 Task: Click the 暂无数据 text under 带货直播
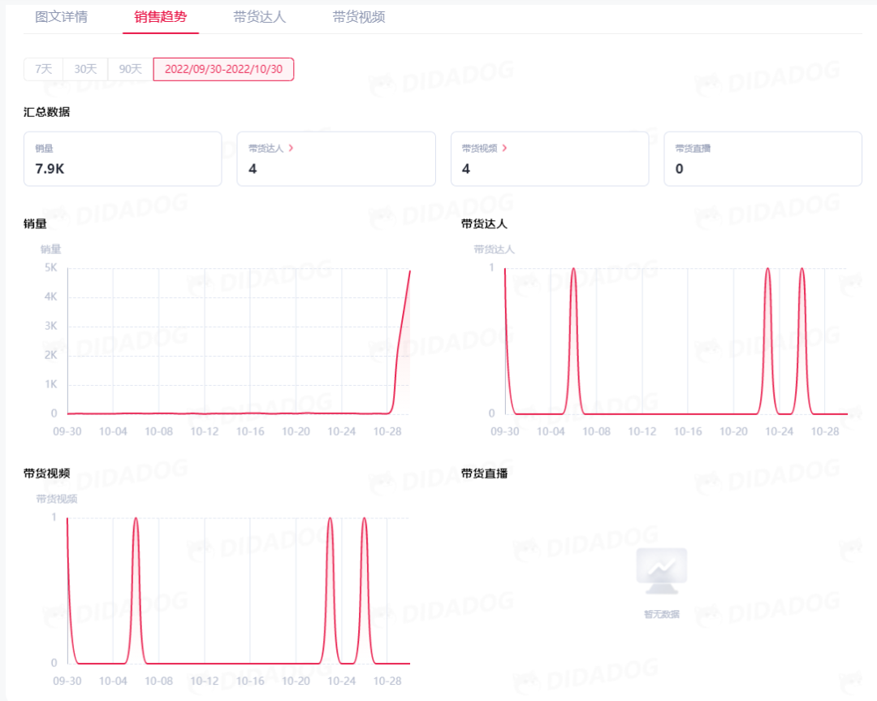coord(662,614)
